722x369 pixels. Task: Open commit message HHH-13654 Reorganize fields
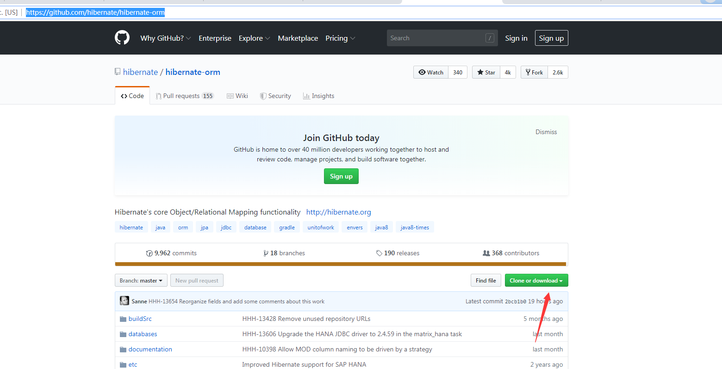(x=237, y=301)
